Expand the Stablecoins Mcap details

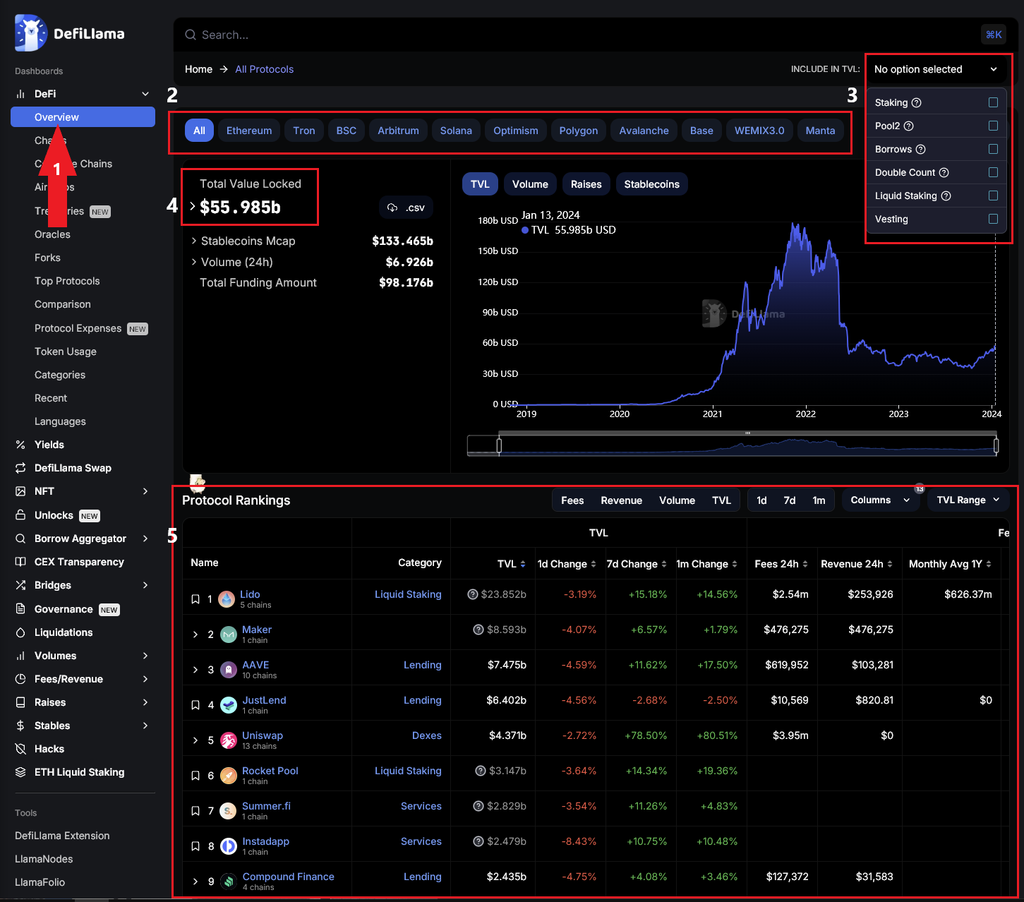point(194,241)
